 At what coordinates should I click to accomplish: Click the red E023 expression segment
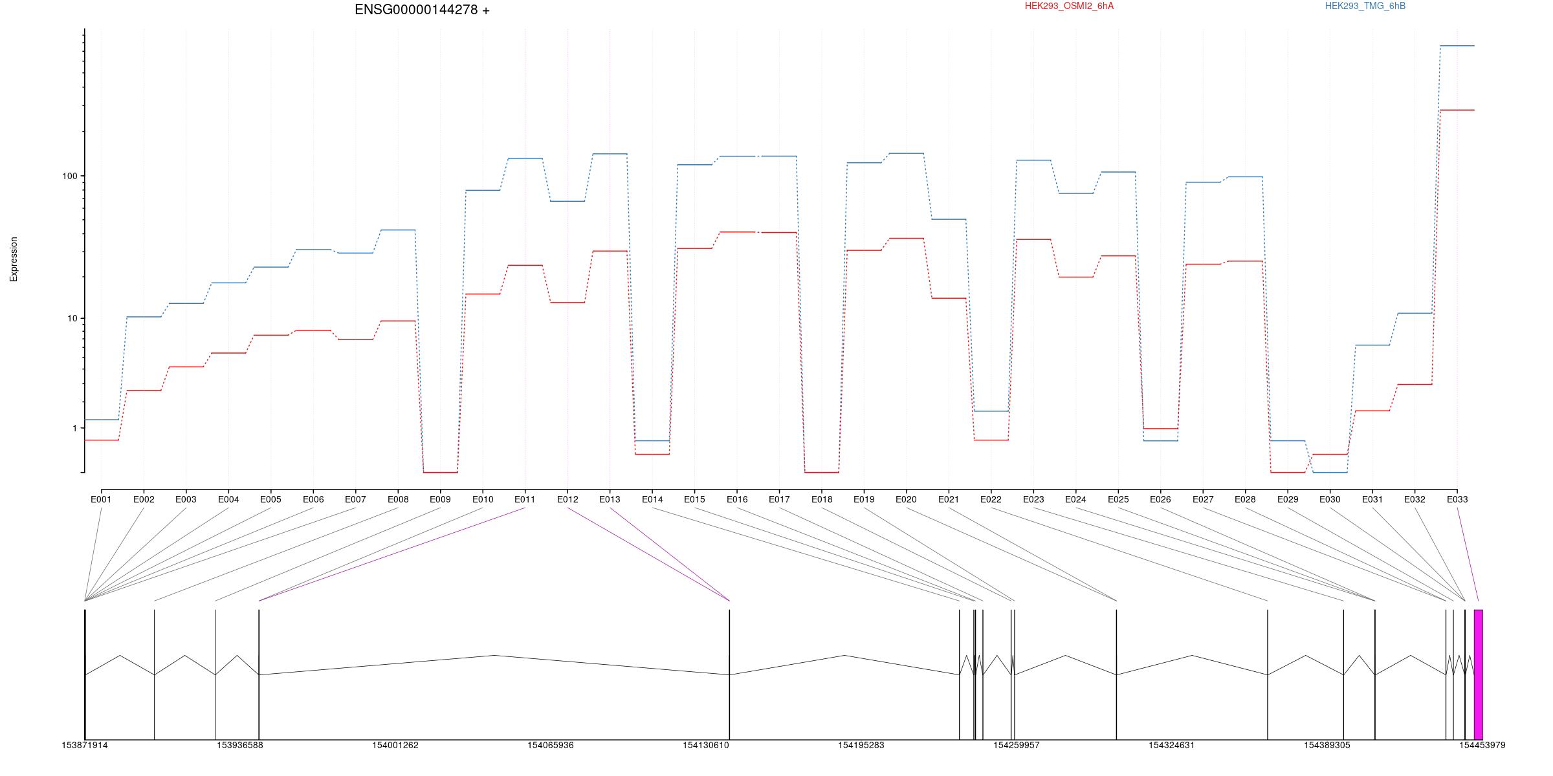(x=1033, y=239)
